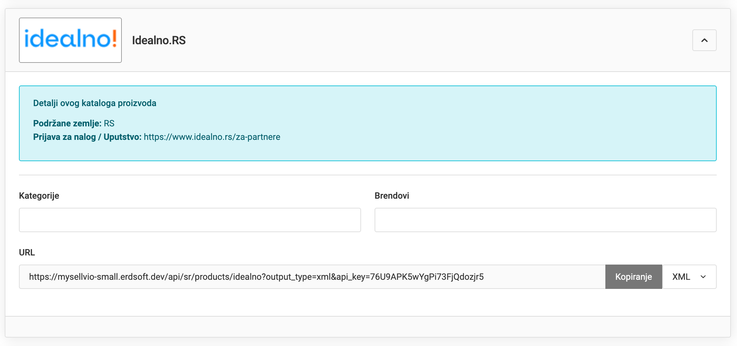This screenshot has height=346, width=737.
Task: Open the XML output format dropdown
Action: (689, 277)
